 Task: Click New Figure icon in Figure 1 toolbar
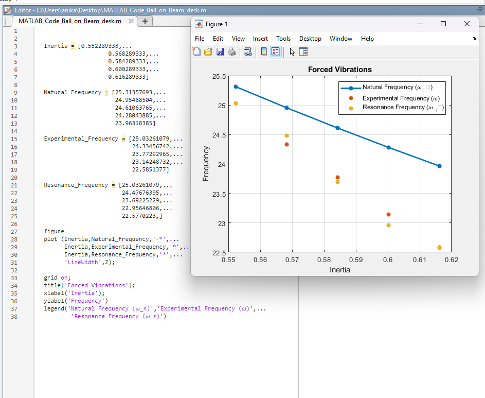196,51
